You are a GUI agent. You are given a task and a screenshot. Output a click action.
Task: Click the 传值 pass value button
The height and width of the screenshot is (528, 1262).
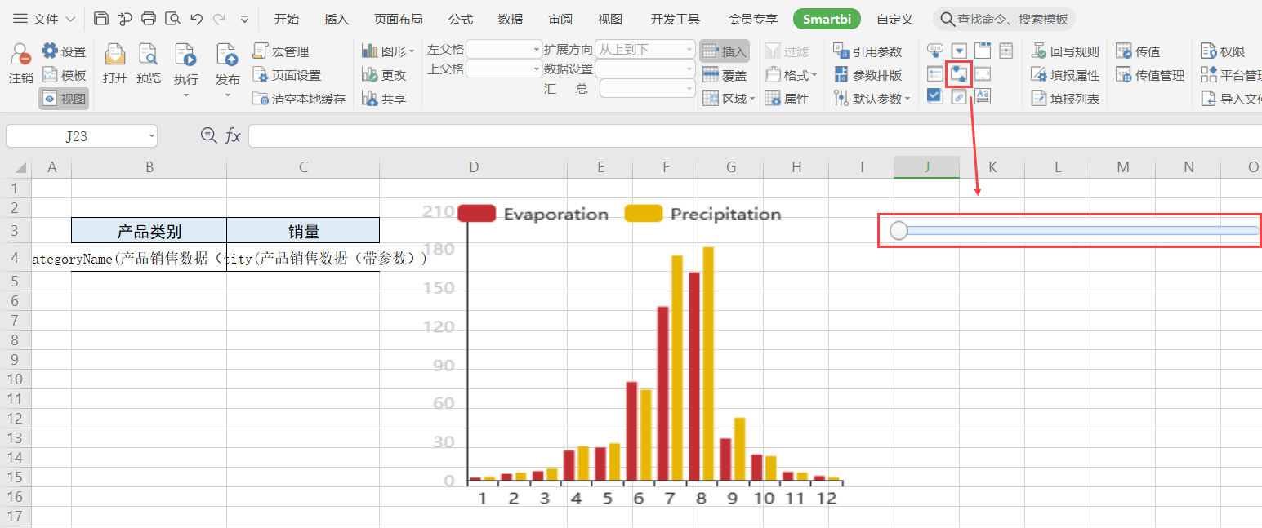click(1138, 51)
